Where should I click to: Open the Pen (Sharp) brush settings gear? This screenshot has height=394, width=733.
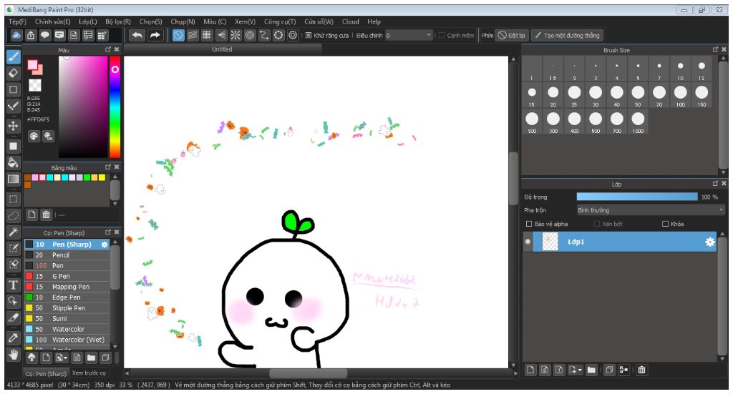105,244
